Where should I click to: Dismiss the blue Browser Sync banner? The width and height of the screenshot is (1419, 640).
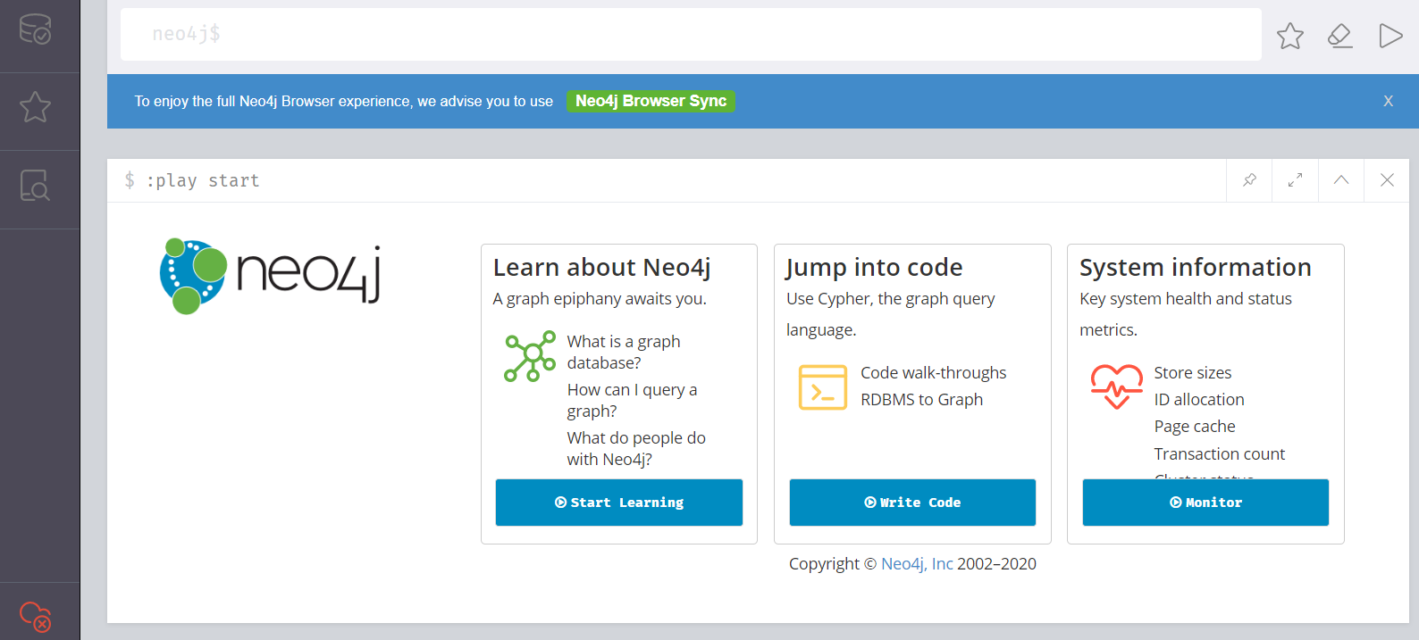click(x=1388, y=101)
